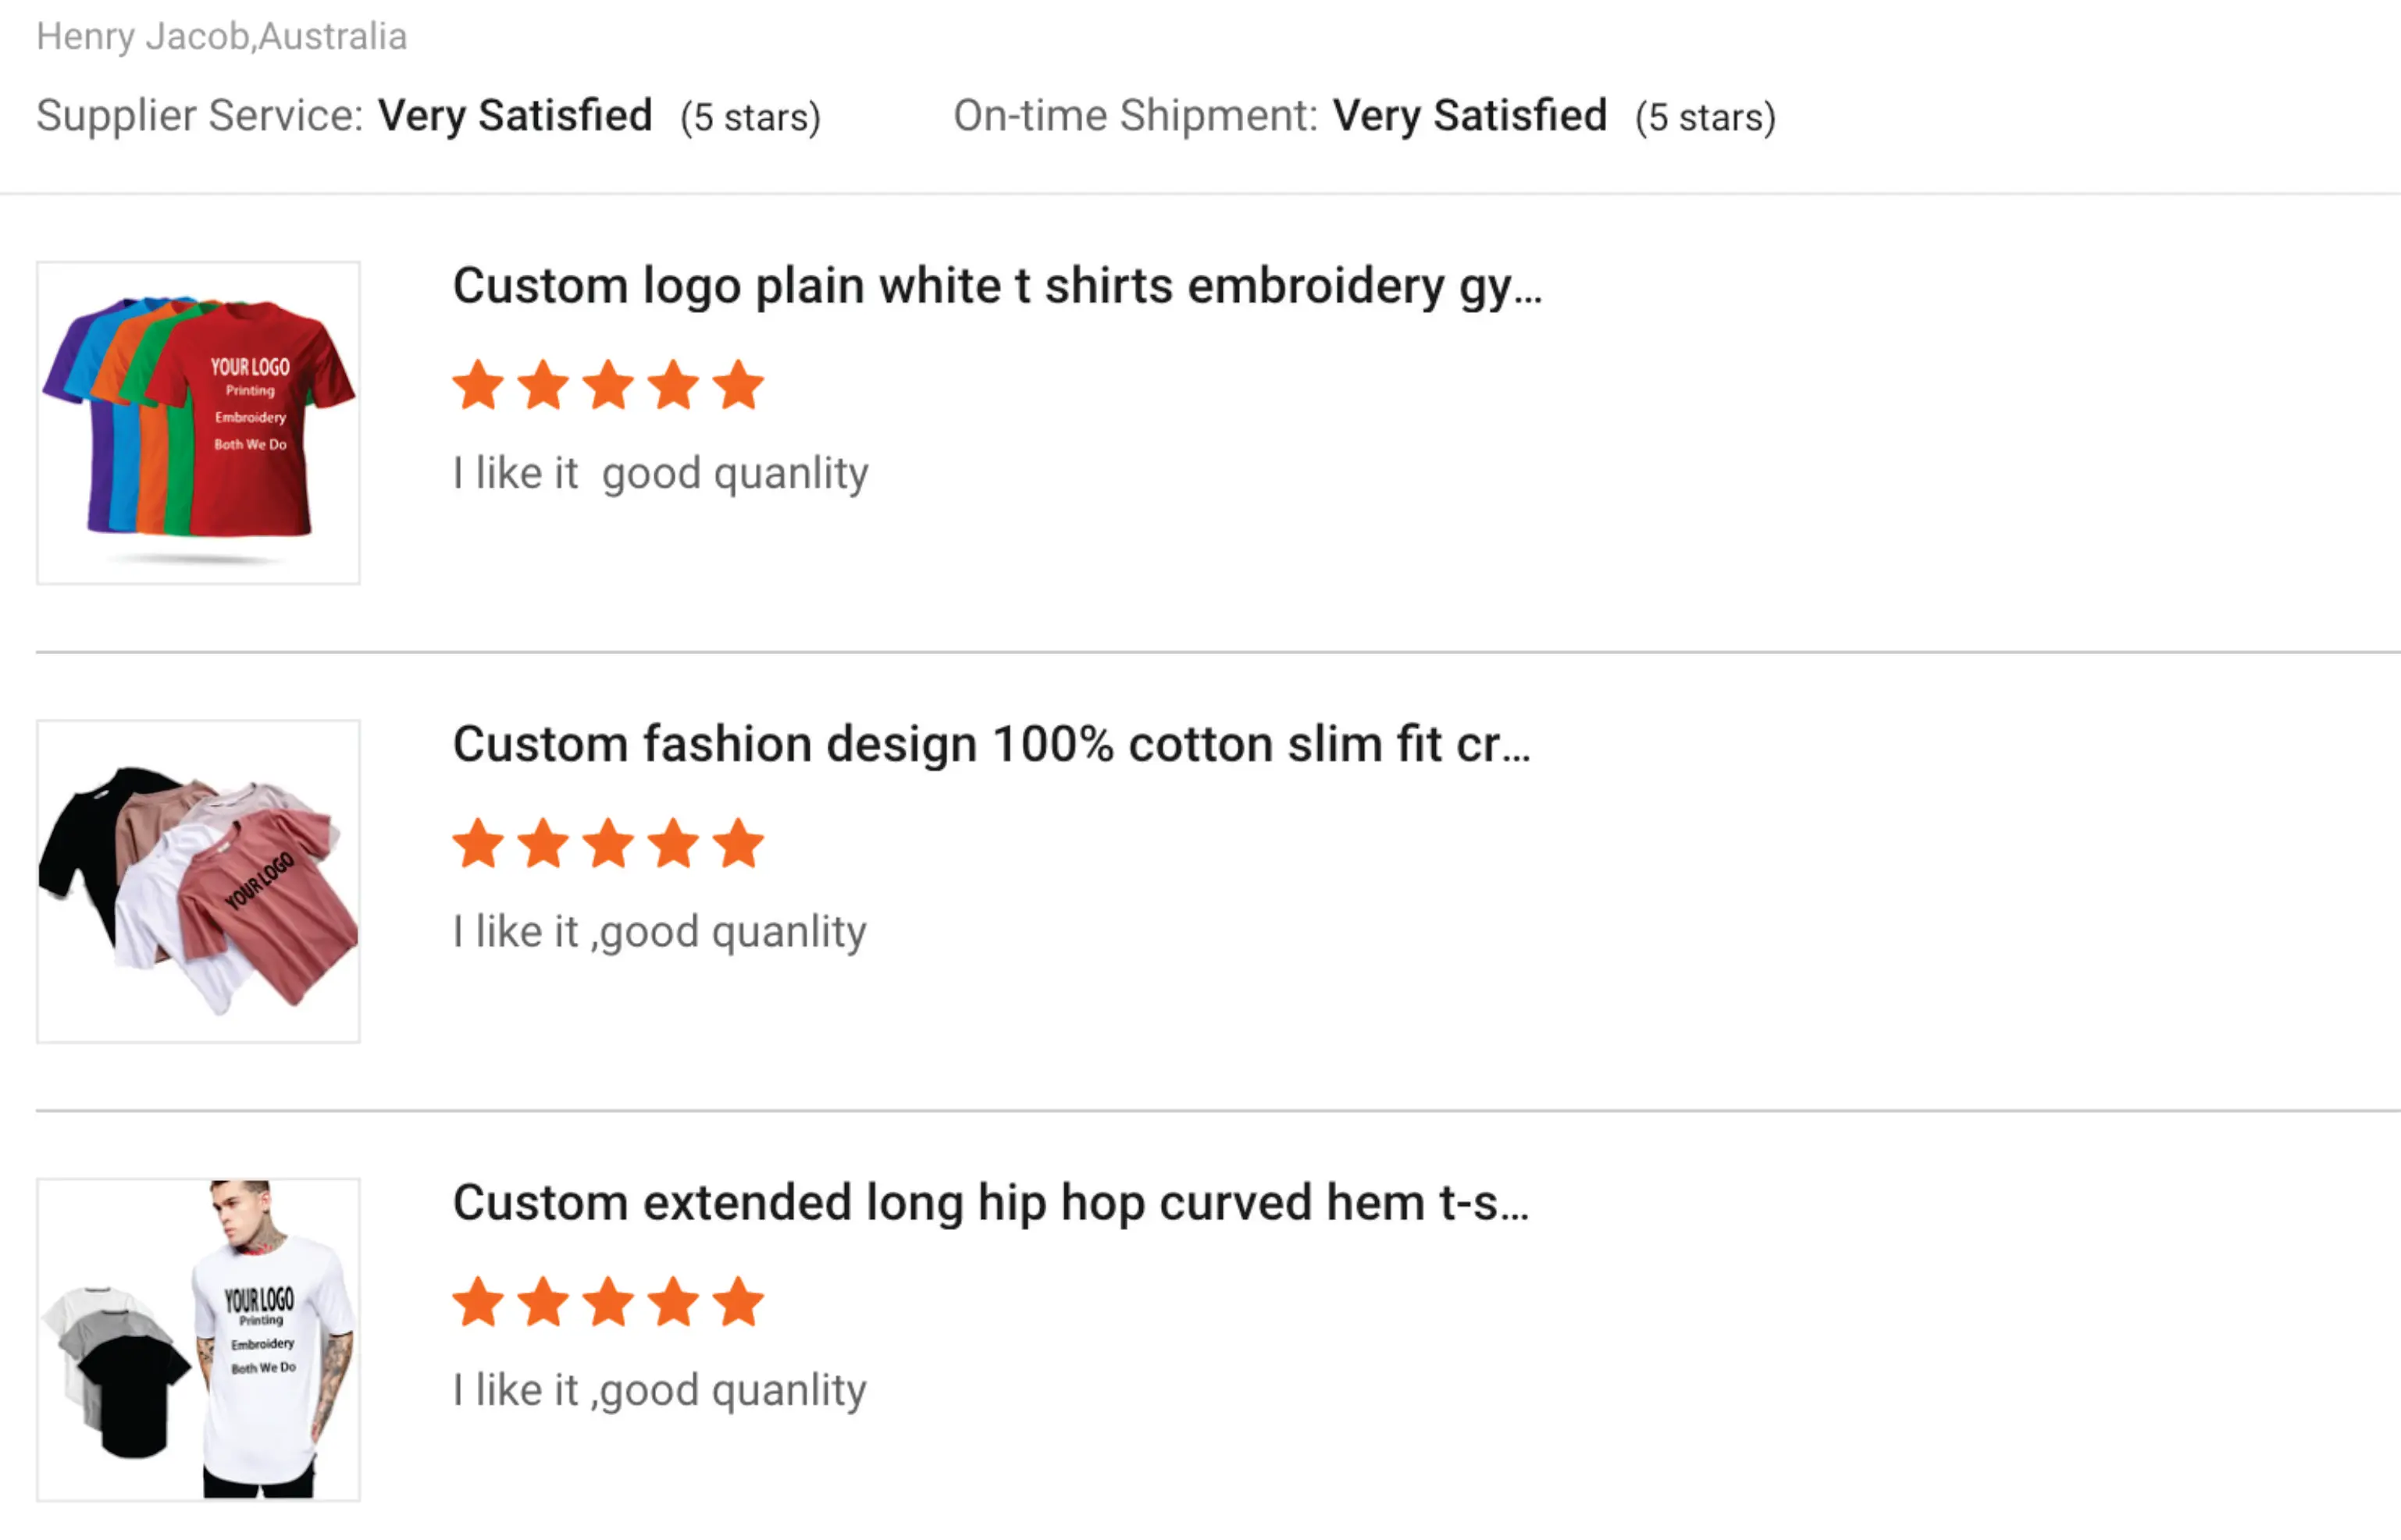This screenshot has width=2401, height=1540.
Task: Click Supplier Service "Very Satisfied" rating text
Action: tap(515, 116)
